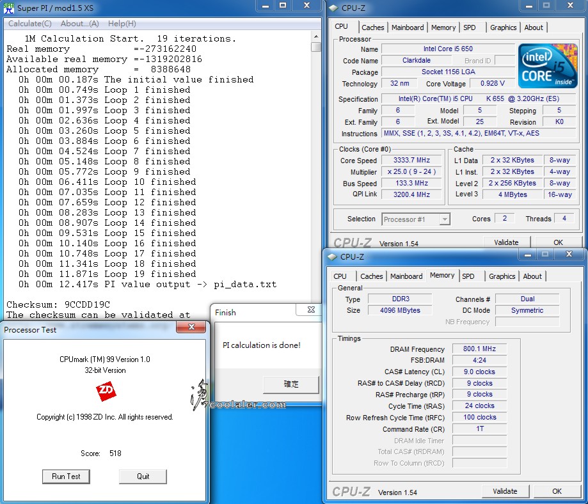Click the Level 3 cache value 4 MBytes
The height and width of the screenshot is (504, 588).
pos(513,194)
